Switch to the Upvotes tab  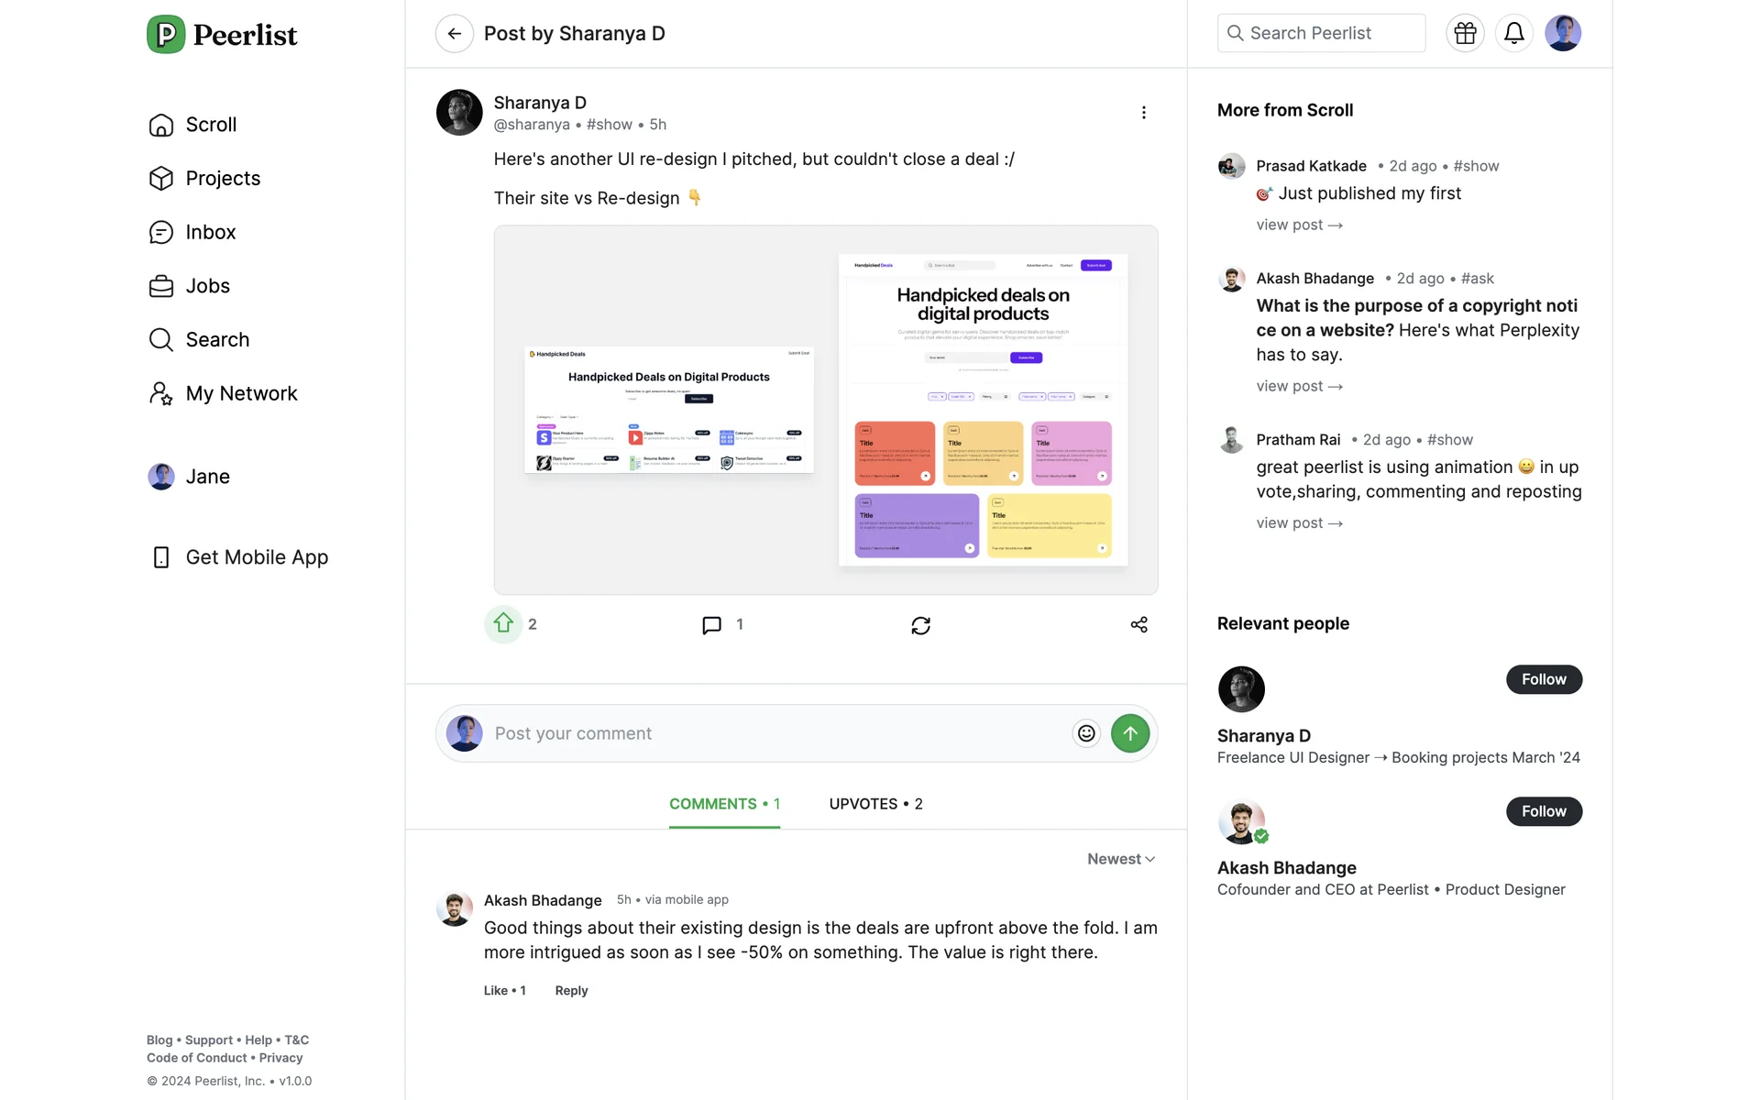click(x=875, y=804)
